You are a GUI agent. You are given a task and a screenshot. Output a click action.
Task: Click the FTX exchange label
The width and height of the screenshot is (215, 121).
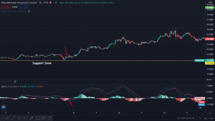pyautogui.click(x=46, y=3)
